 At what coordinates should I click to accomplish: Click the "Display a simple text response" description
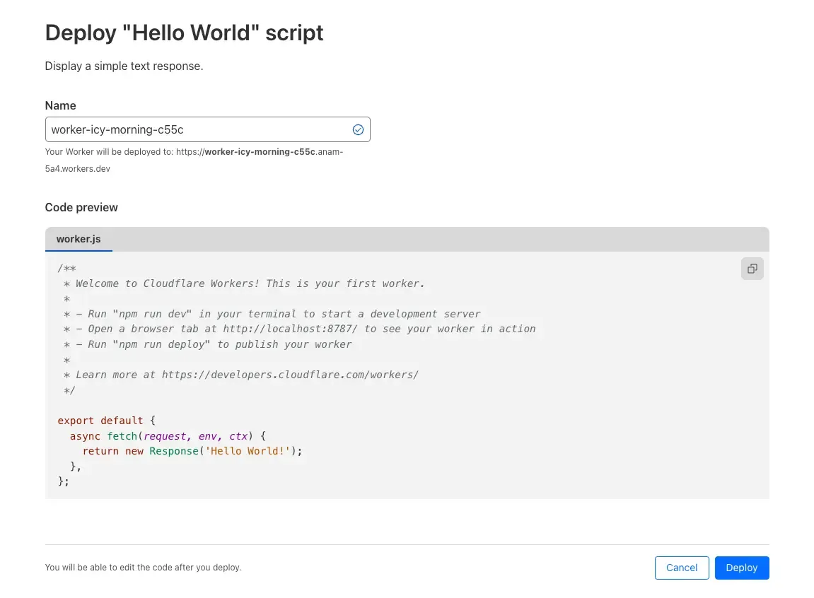[124, 66]
